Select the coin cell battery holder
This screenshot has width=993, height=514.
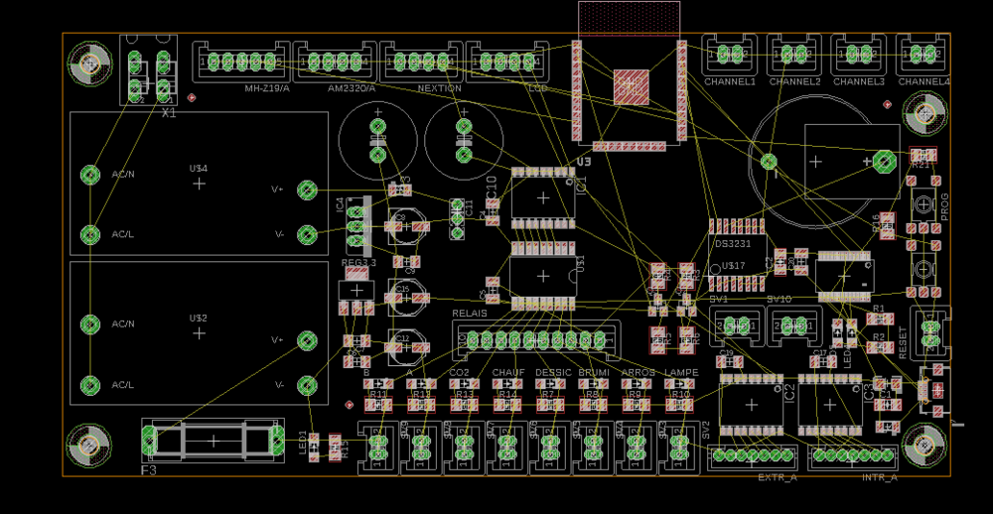click(x=823, y=162)
